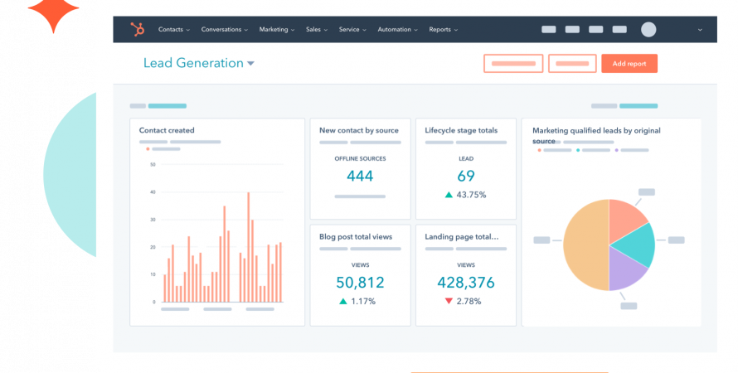
Task: Open the user avatar circle
Action: coord(648,29)
